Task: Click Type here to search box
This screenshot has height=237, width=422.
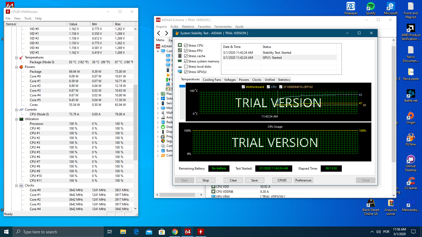Action: tap(58, 232)
